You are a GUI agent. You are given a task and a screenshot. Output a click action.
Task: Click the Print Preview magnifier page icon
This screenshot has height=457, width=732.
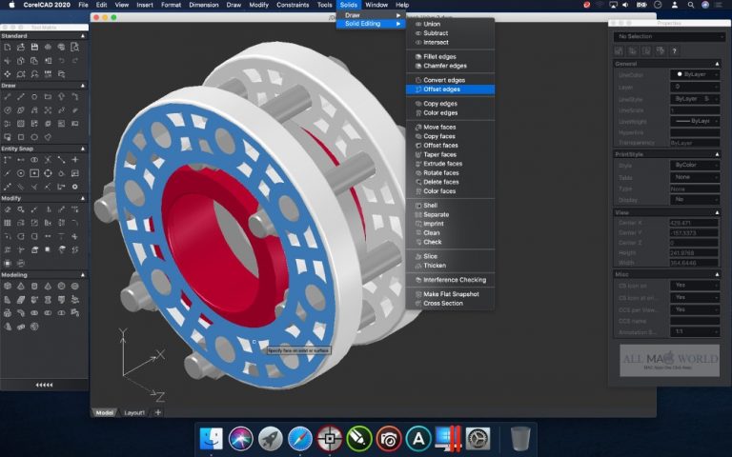[x=74, y=47]
